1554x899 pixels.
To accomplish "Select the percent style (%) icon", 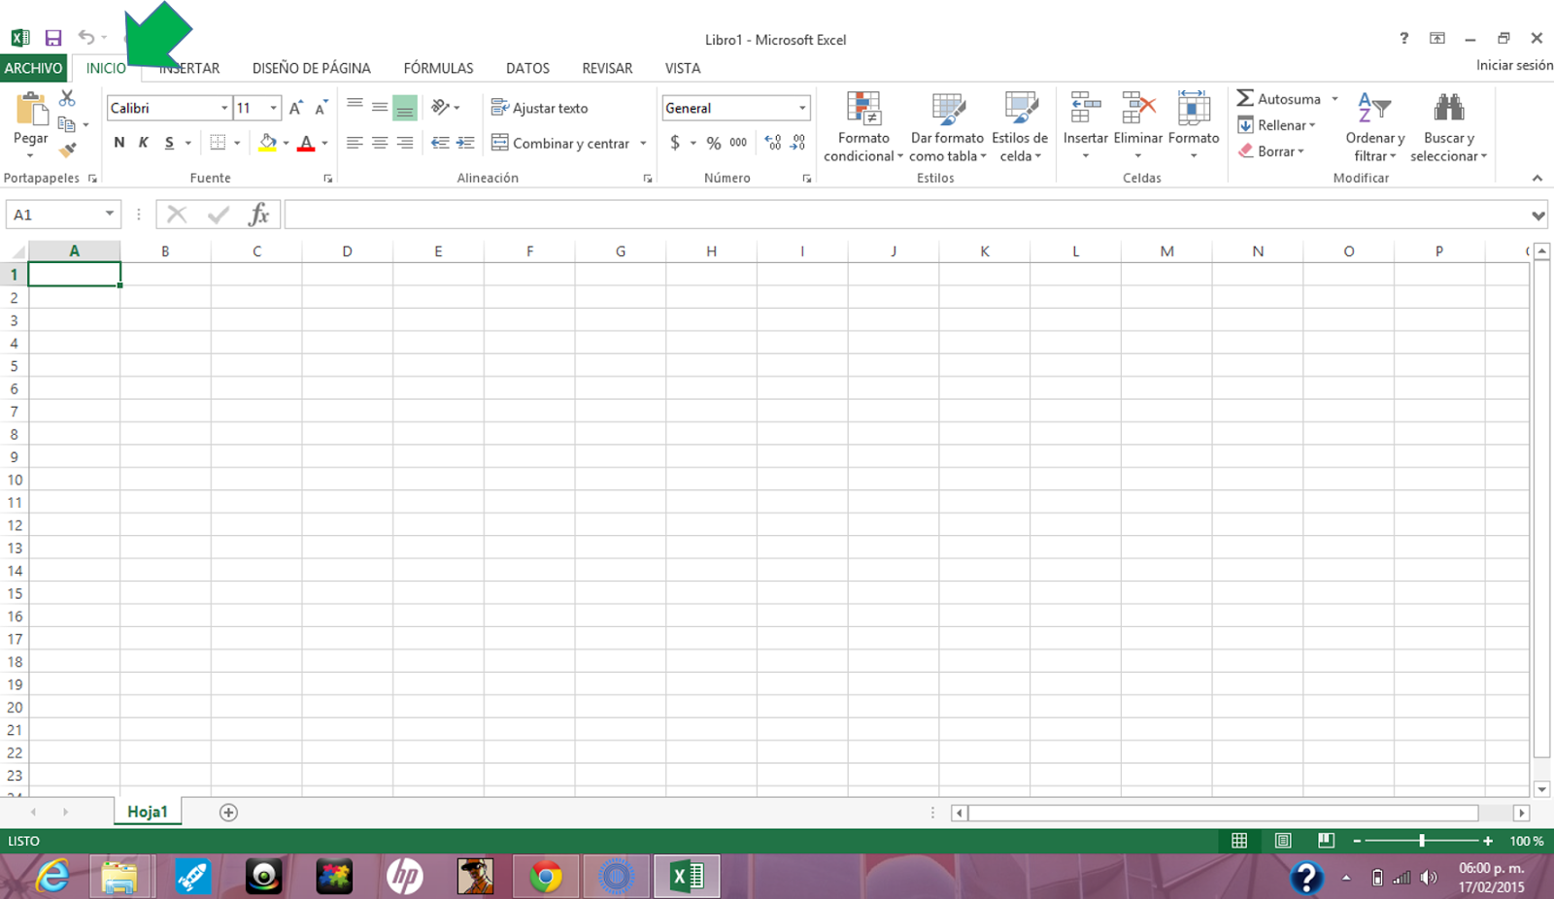I will [712, 142].
